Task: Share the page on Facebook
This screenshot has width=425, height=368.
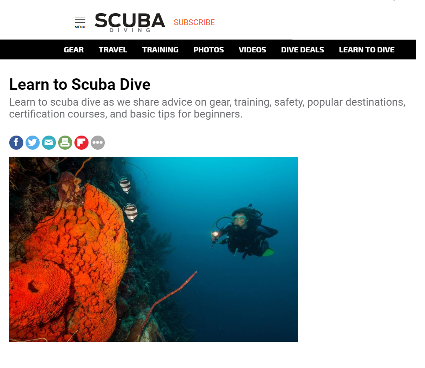Action: pos(16,143)
